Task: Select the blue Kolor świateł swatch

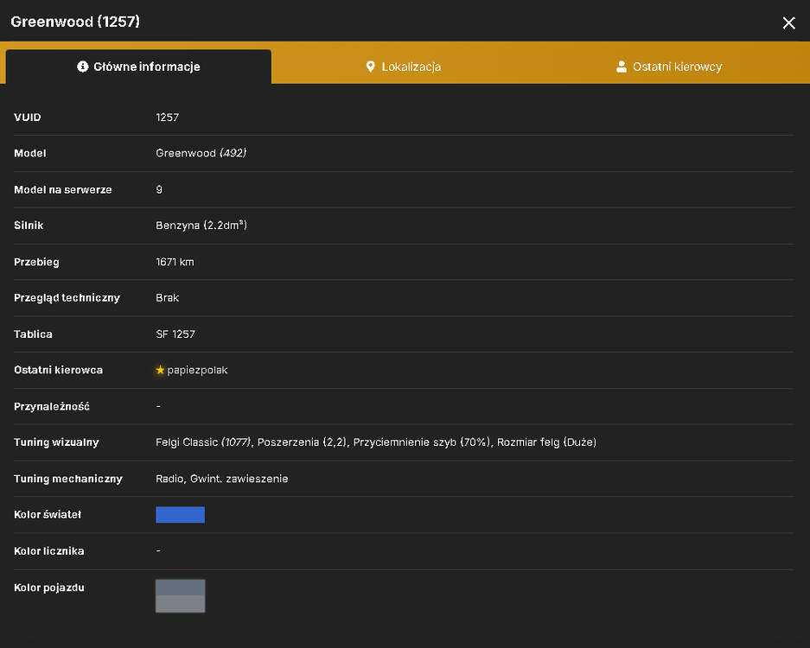Action: [x=181, y=515]
